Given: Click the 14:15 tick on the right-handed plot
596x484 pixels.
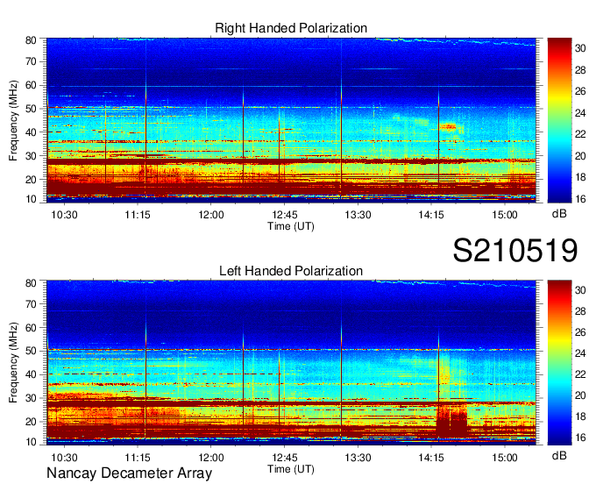Looking at the screenshot, I should (431, 215).
